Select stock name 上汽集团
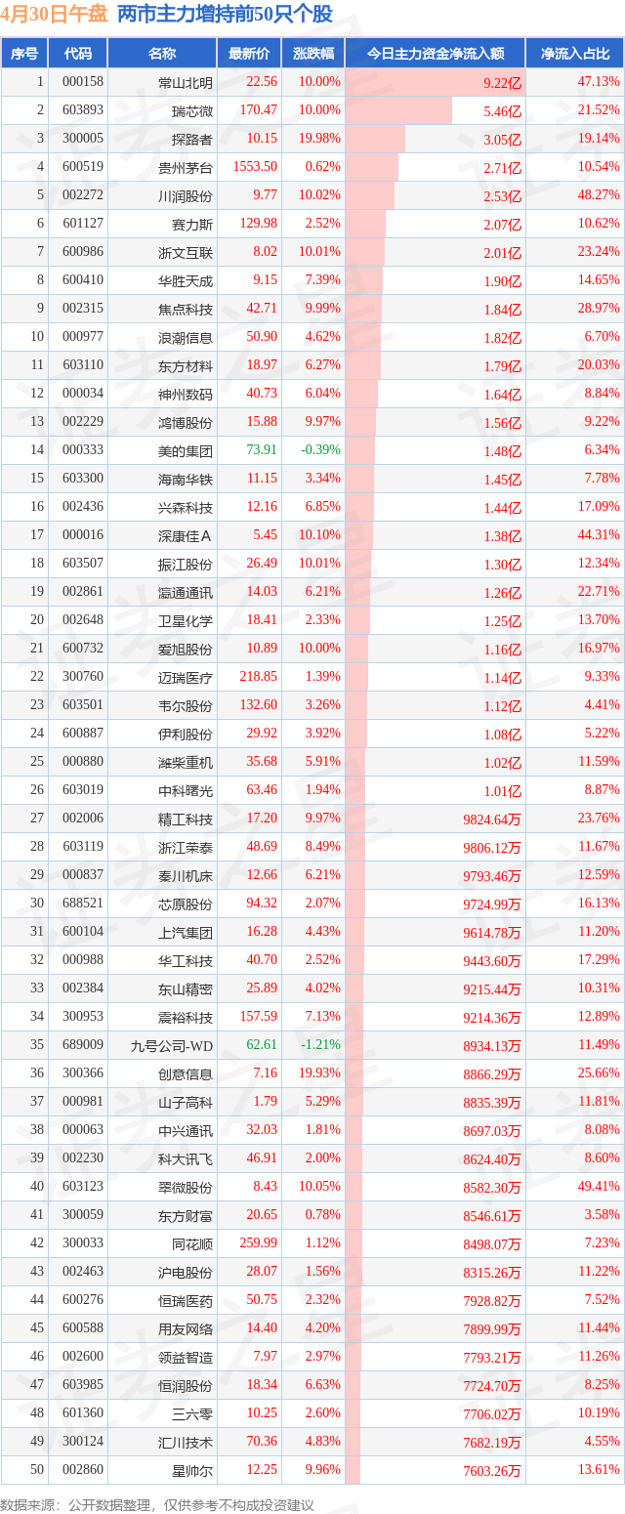The image size is (625, 1514). point(185,932)
